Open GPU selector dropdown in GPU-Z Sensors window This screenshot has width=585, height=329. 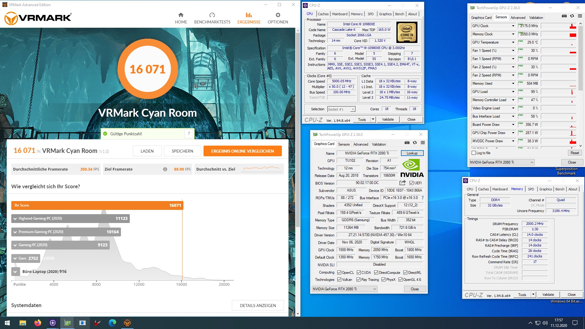click(502, 162)
